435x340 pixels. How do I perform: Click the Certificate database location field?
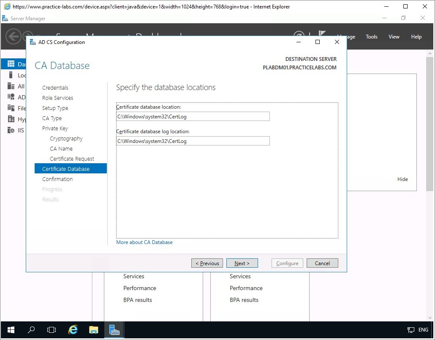(x=193, y=116)
